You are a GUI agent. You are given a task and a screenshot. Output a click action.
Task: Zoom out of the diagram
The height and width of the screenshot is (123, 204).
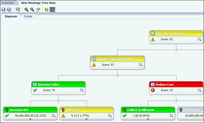coord(32,10)
